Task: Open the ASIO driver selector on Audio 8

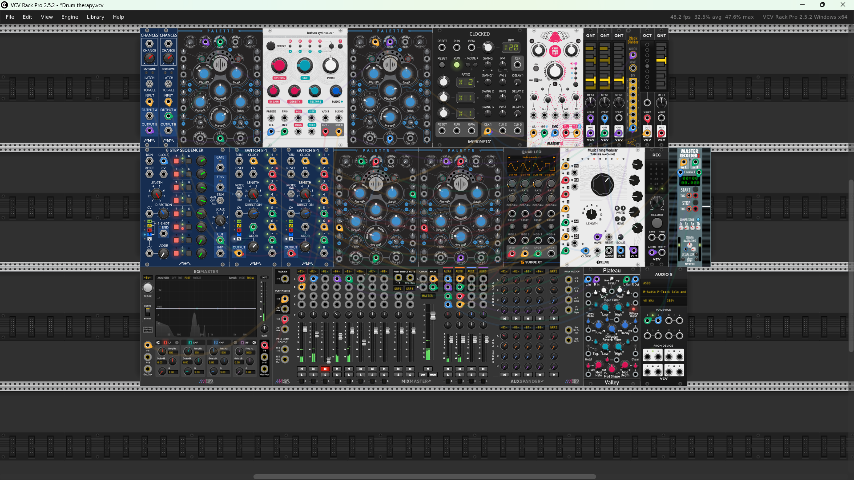Action: coord(664,283)
